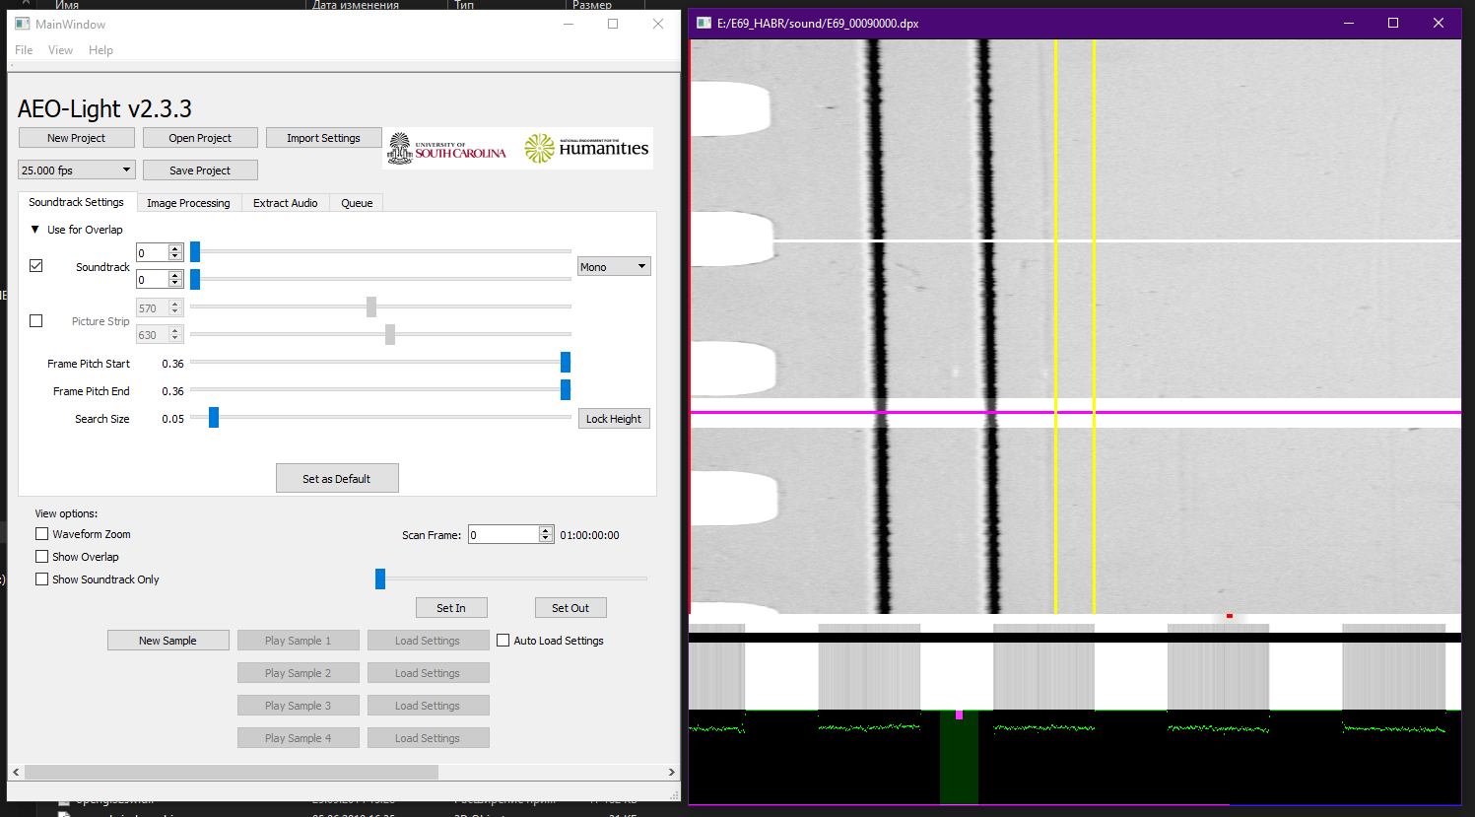Viewport: 1475px width, 817px height.
Task: Click the New Project button
Action: tap(76, 138)
